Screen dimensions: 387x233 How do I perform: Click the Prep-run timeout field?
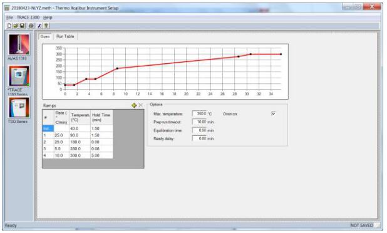coord(199,122)
